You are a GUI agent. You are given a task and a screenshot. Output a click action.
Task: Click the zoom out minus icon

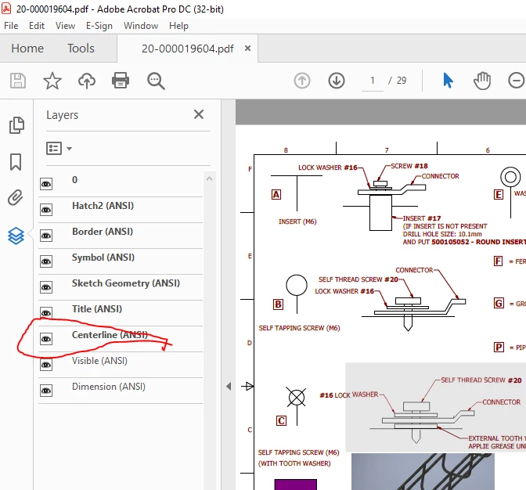coord(517,81)
